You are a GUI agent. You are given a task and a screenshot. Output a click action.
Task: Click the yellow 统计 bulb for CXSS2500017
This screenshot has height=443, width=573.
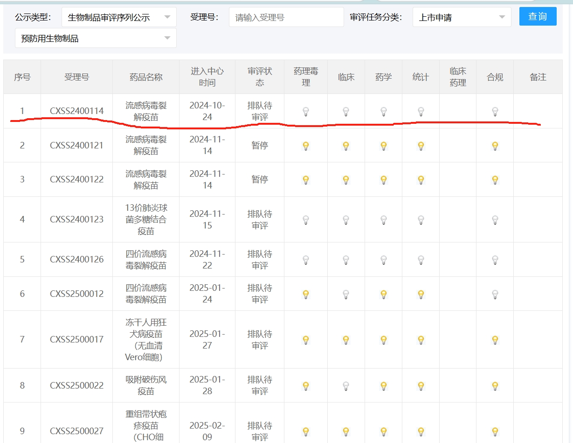tap(421, 340)
